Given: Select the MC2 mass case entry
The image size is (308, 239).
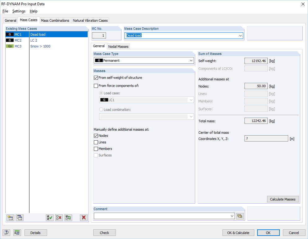Looking at the screenshot, I should pos(46,40).
